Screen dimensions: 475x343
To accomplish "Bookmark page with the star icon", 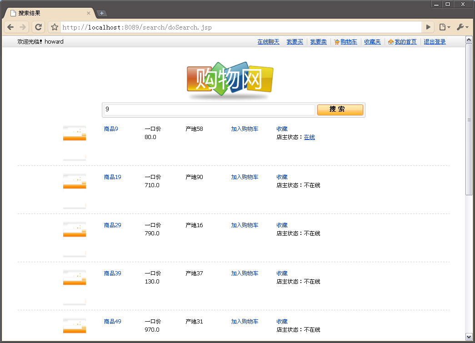I will (55, 27).
